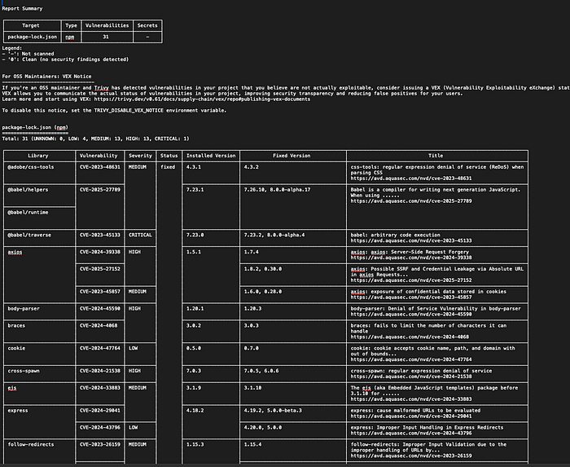Click the 'Fixed Version' column header
This screenshot has height=467, width=570.
click(x=292, y=156)
